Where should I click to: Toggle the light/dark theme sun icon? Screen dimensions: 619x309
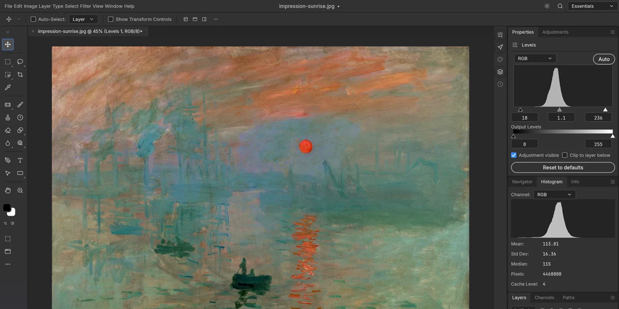coord(547,6)
